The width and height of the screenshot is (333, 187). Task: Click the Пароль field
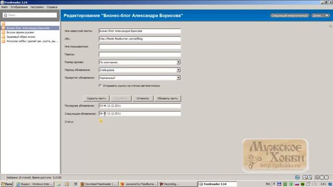[140, 55]
